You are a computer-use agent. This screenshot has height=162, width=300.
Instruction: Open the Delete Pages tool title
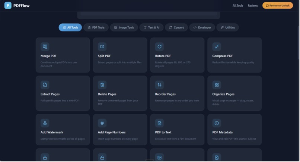(x=107, y=94)
